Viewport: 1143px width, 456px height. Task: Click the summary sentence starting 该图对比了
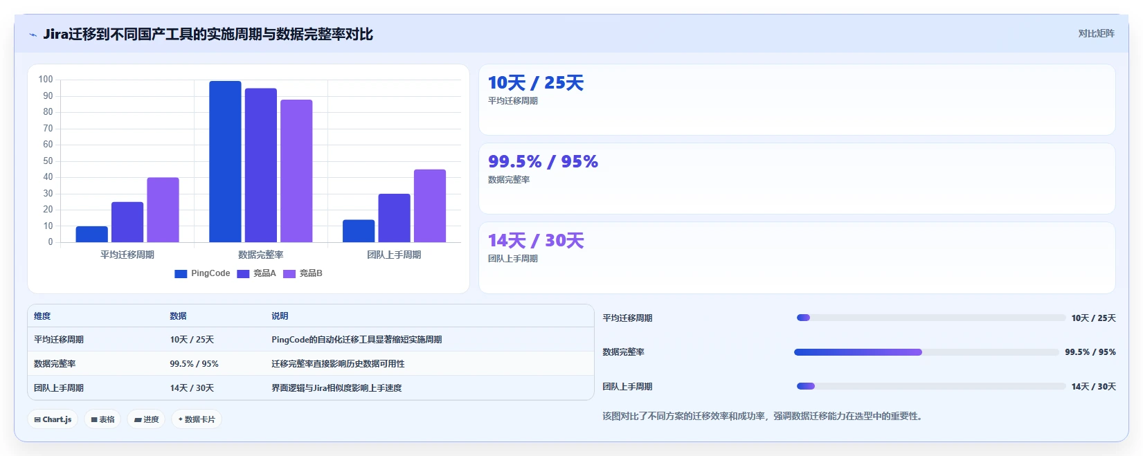click(764, 417)
